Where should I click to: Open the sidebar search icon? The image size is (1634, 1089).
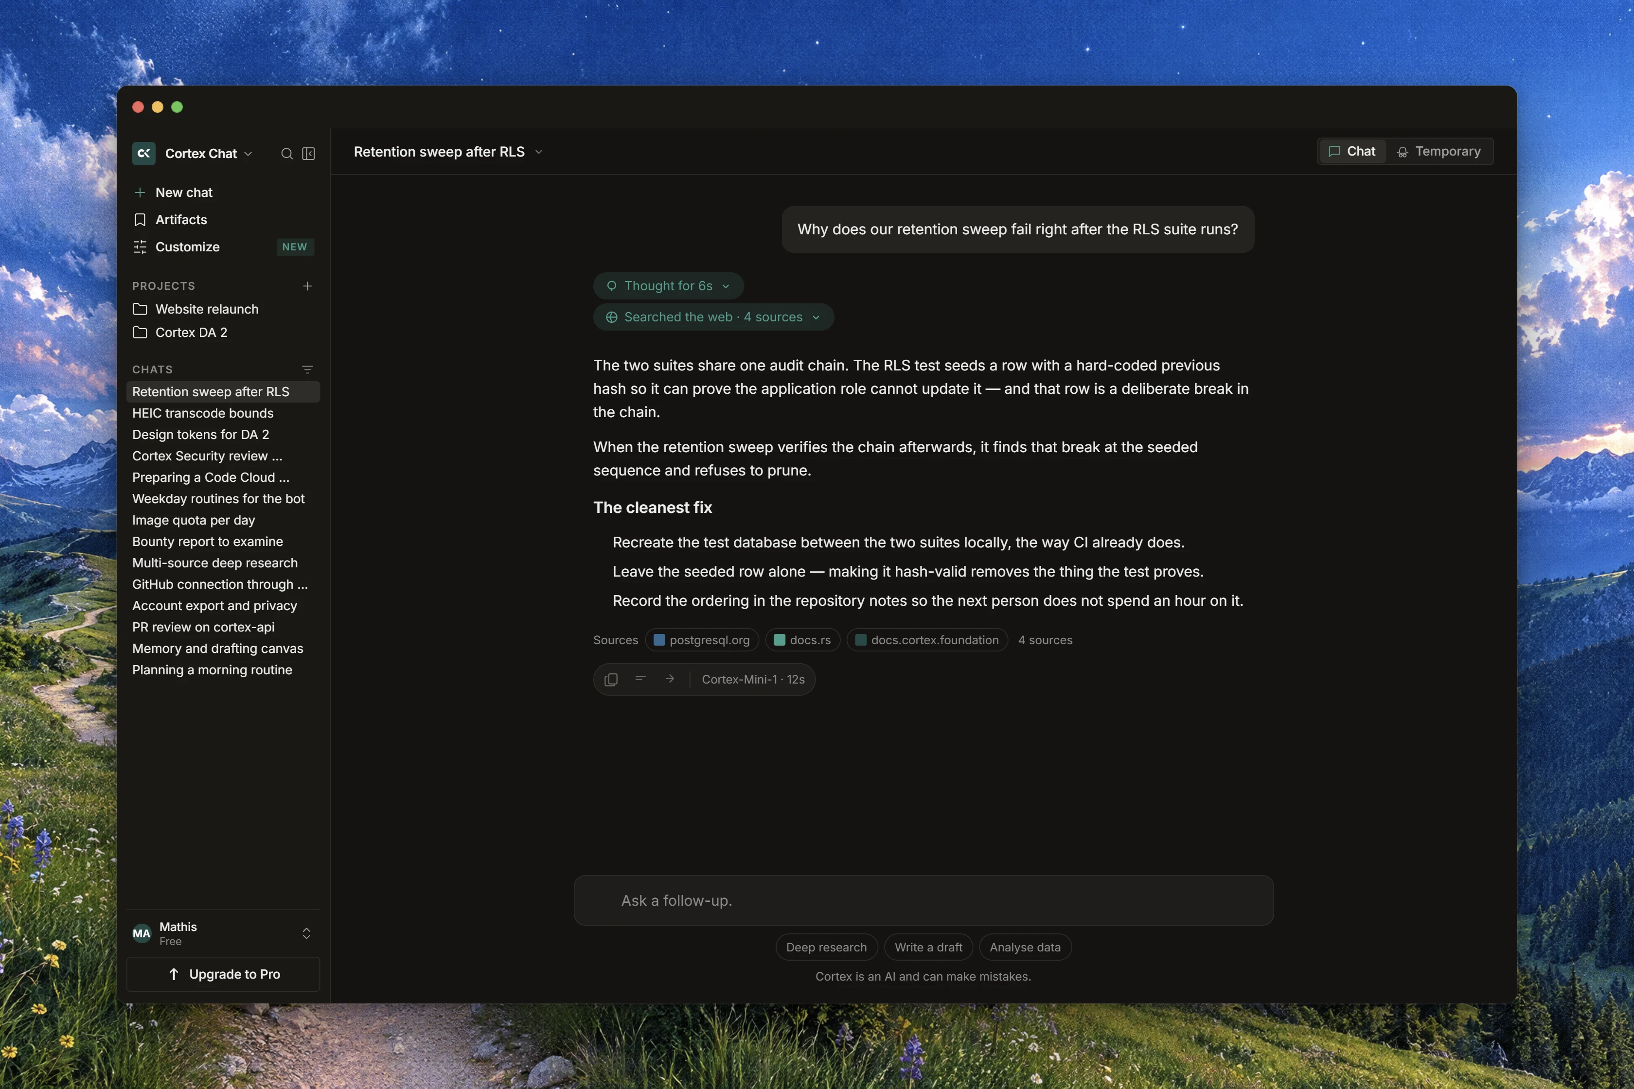coord(286,154)
